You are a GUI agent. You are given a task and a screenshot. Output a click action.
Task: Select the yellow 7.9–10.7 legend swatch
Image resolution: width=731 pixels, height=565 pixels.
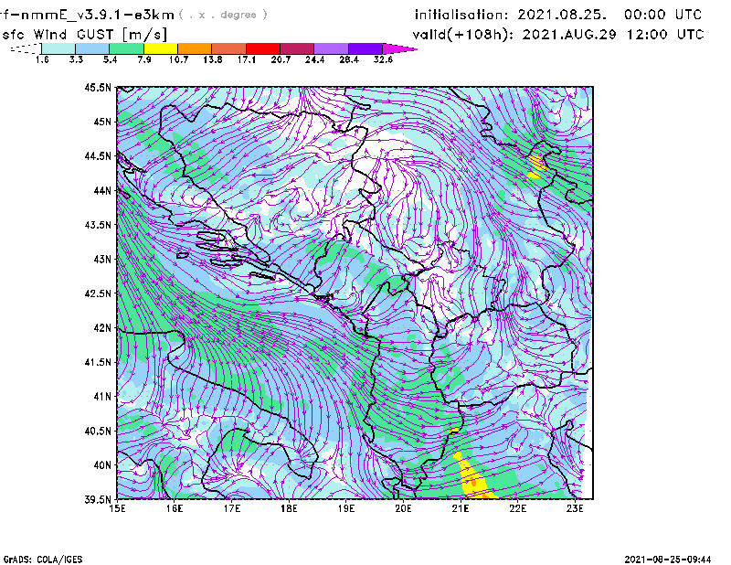tap(161, 48)
